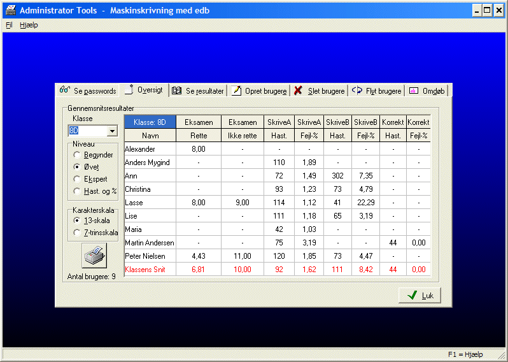
Task: Click the pencil icon on Opret brugere tab
Action: pyautogui.click(x=236, y=90)
